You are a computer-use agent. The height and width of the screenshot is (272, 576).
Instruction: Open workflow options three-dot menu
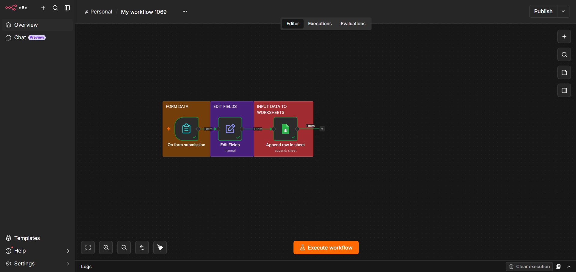point(185,11)
